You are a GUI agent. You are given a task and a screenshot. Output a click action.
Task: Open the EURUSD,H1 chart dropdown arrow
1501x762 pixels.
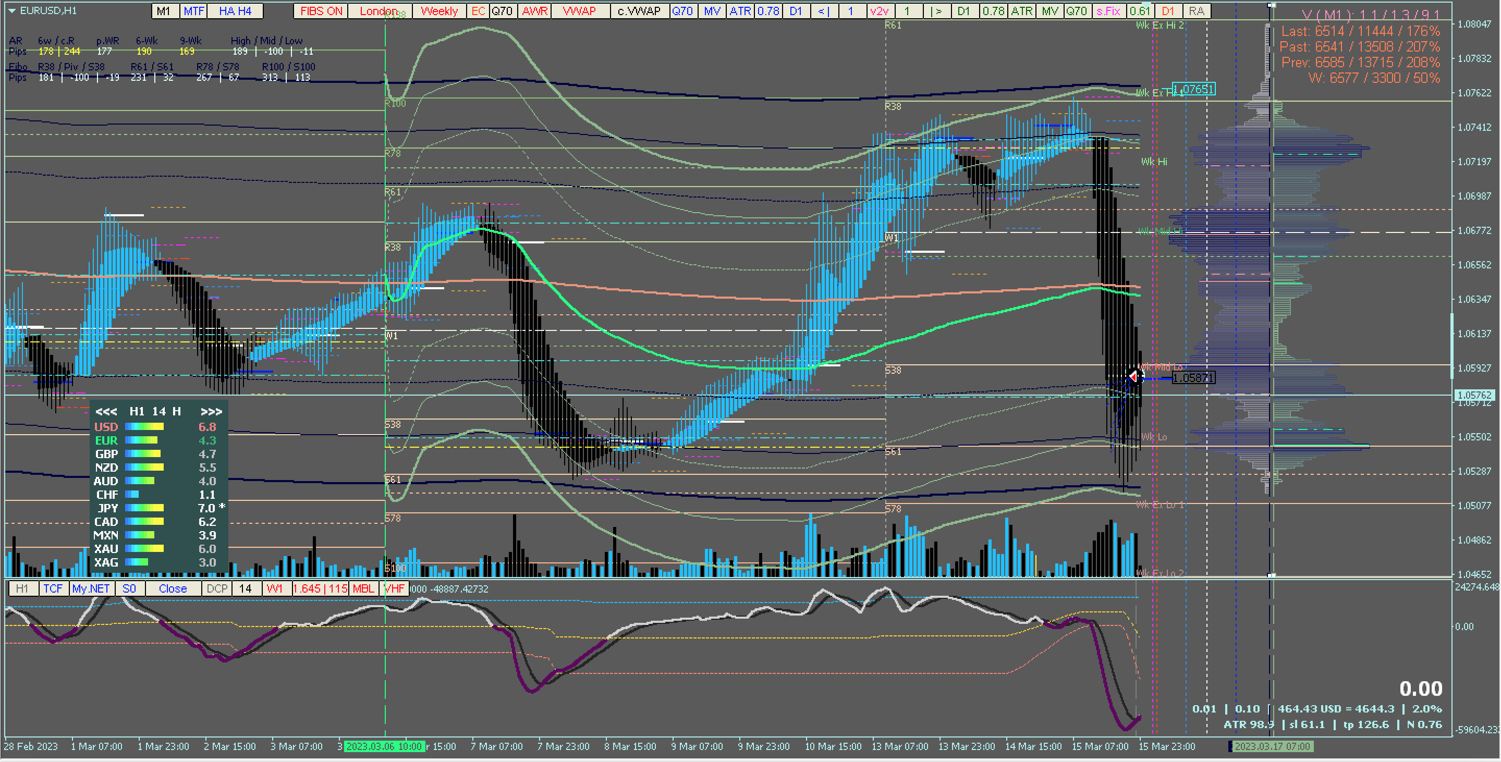tap(11, 10)
